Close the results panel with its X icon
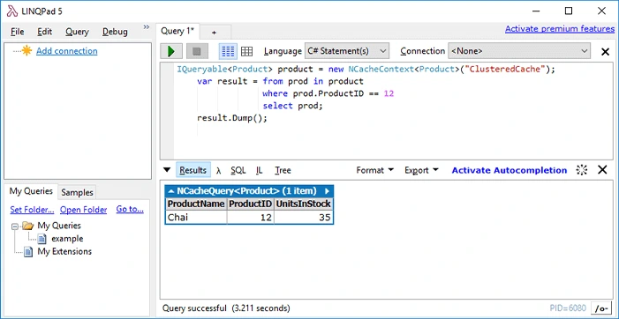Viewport: 619px width, 319px height. point(602,170)
